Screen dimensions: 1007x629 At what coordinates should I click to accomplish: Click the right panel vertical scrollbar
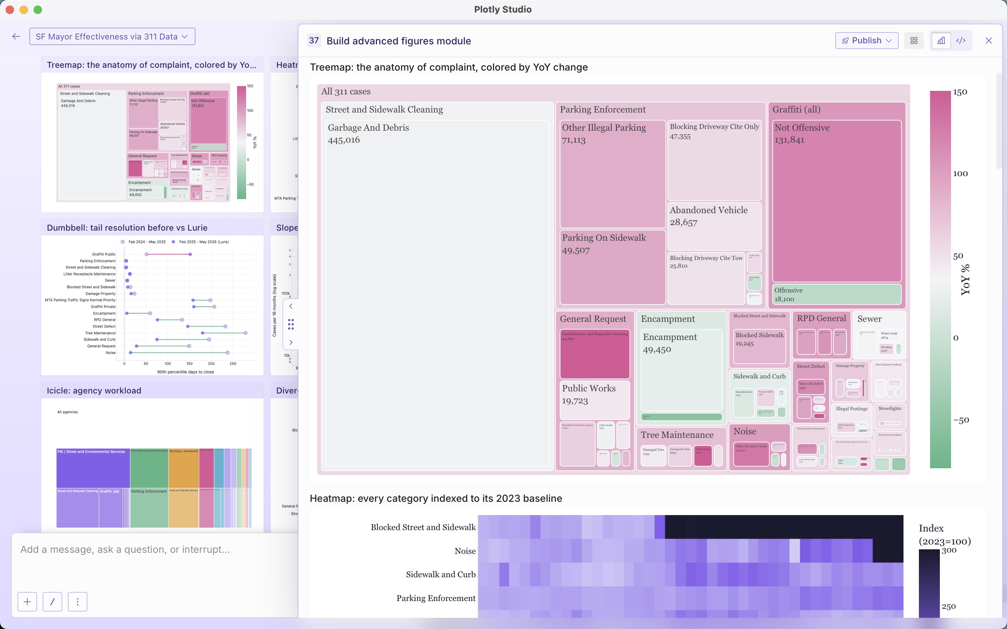(x=999, y=121)
